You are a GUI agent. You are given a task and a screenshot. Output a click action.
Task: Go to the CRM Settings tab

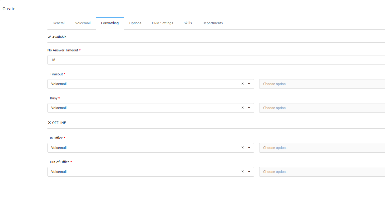(x=162, y=23)
